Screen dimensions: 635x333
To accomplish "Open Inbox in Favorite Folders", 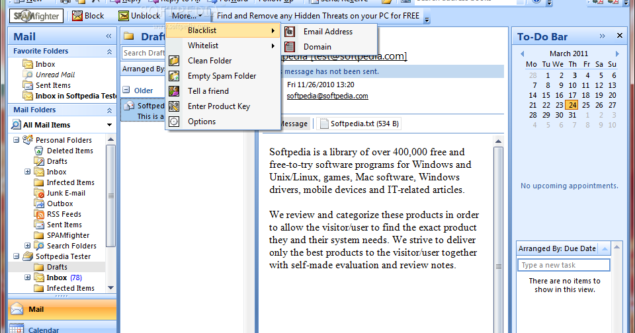I will click(x=45, y=64).
